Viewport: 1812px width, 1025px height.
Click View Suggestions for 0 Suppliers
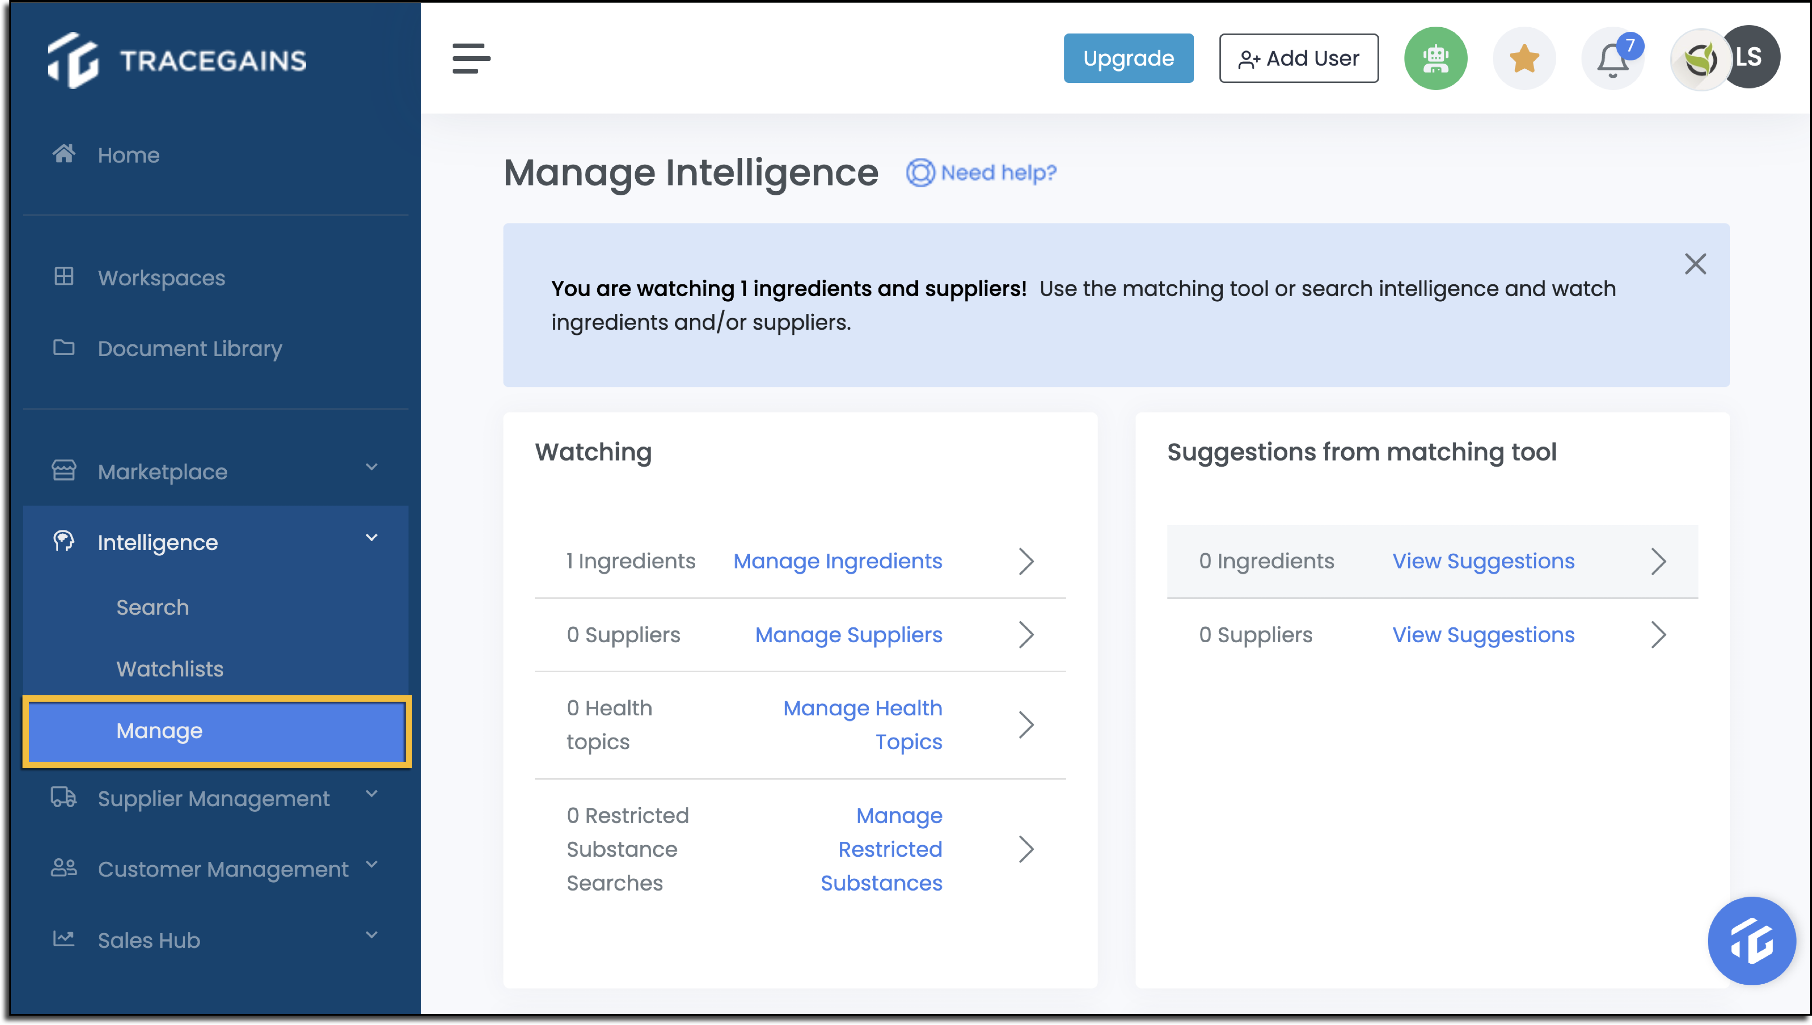[x=1483, y=635]
